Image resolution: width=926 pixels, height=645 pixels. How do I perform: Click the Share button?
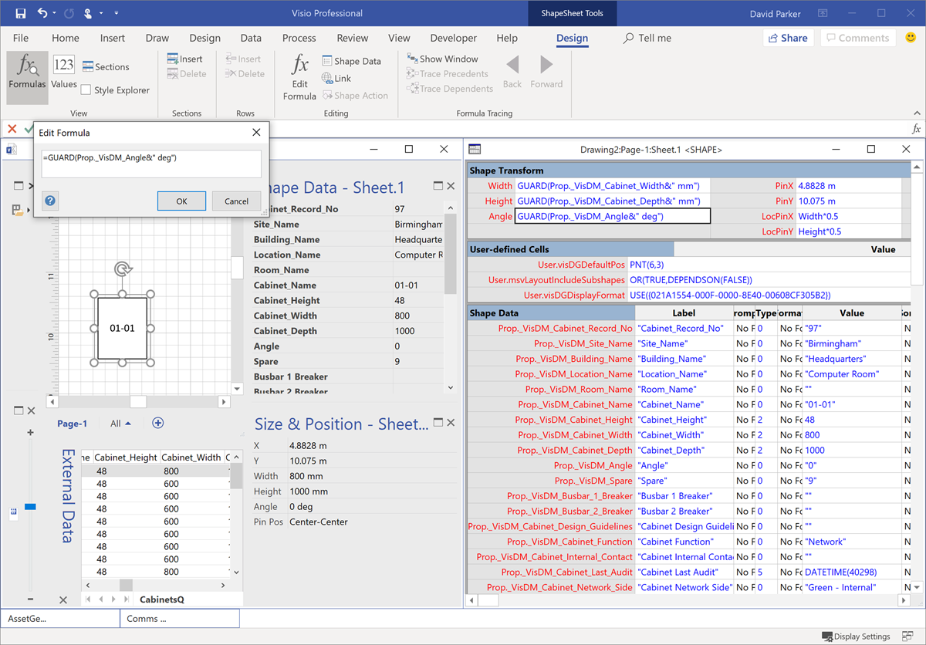[788, 37]
